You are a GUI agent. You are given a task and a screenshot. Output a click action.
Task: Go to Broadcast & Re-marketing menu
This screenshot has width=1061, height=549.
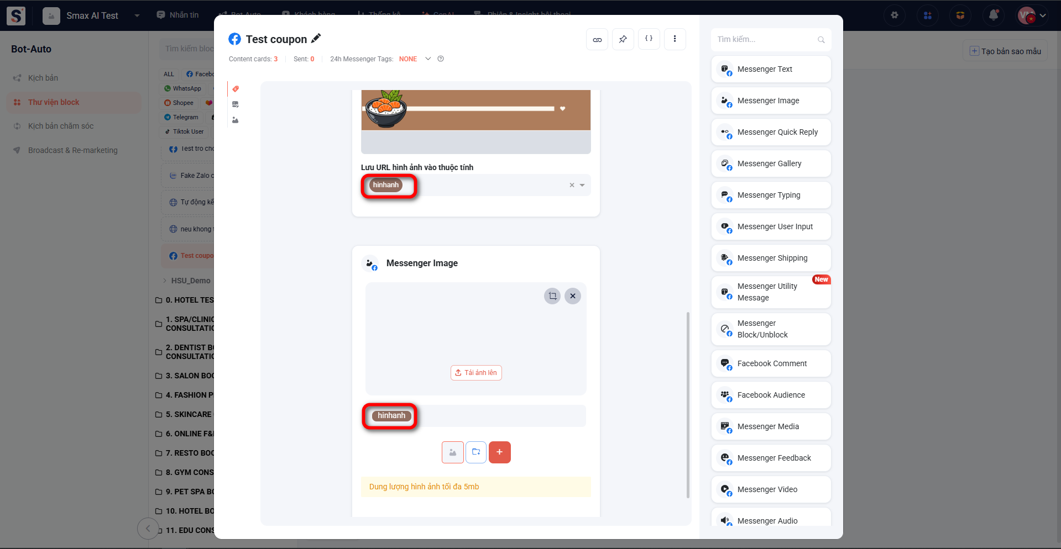[72, 150]
